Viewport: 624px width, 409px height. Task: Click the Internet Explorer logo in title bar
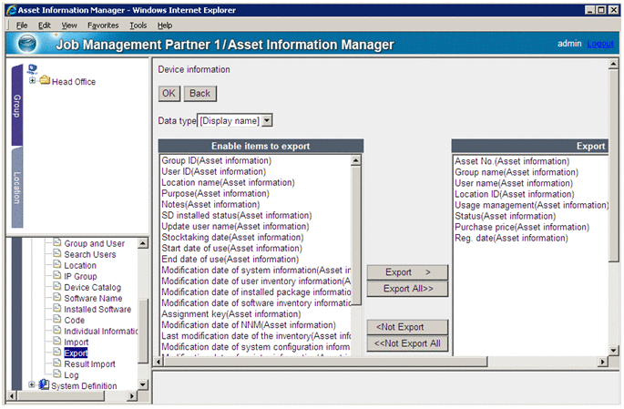click(x=12, y=10)
